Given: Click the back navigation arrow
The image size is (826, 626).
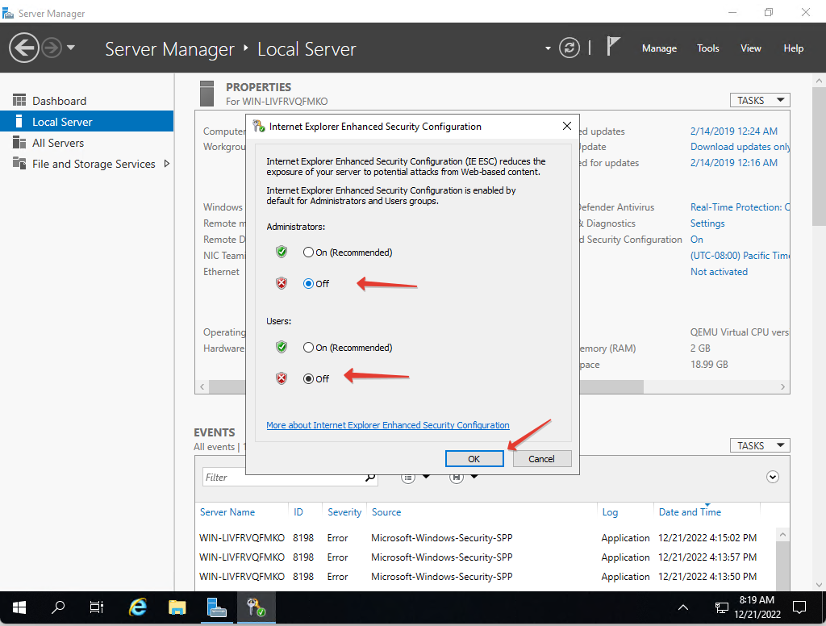Looking at the screenshot, I should (x=23, y=48).
